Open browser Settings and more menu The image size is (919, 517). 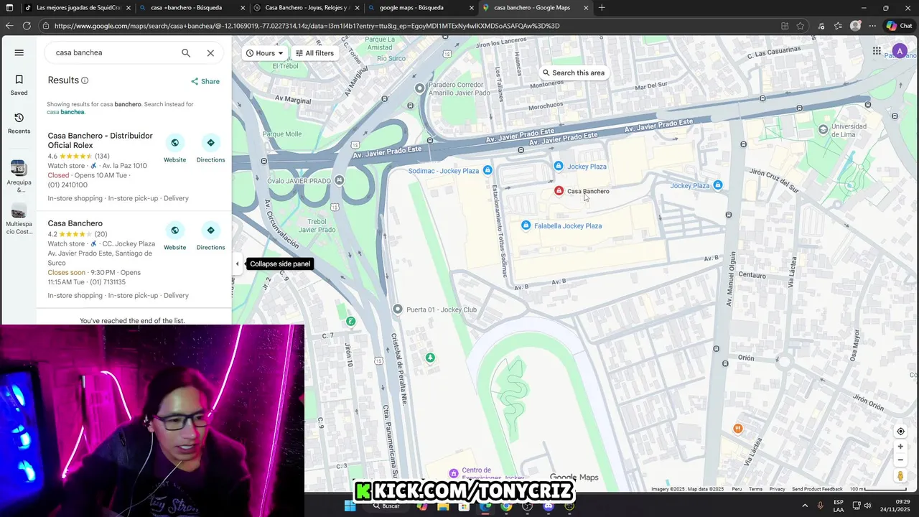[x=872, y=26]
